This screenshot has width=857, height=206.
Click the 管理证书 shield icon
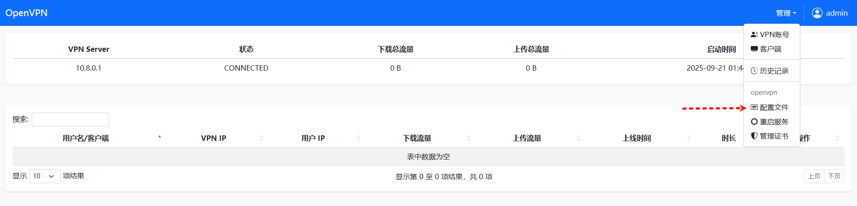point(754,136)
